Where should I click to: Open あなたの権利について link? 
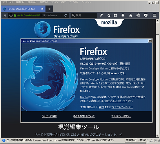(x=84, y=116)
